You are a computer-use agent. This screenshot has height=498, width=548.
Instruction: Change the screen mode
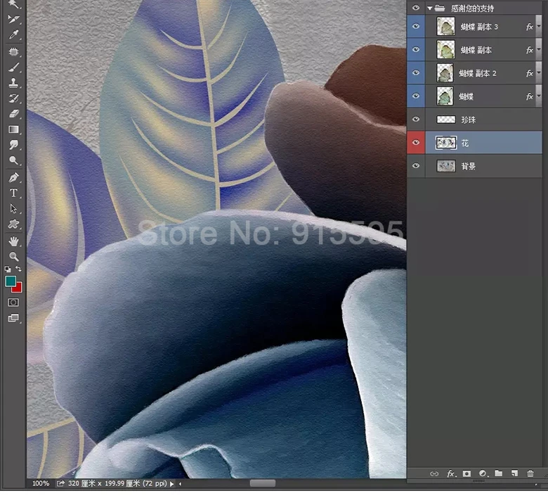[13, 318]
